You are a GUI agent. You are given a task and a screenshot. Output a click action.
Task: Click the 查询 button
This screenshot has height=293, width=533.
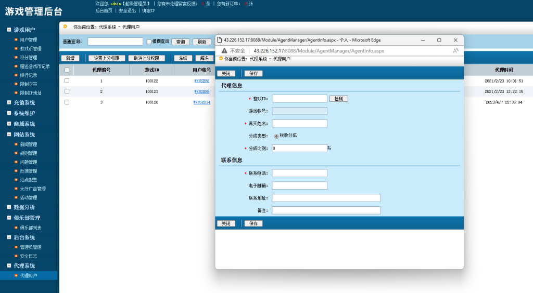[x=181, y=42]
